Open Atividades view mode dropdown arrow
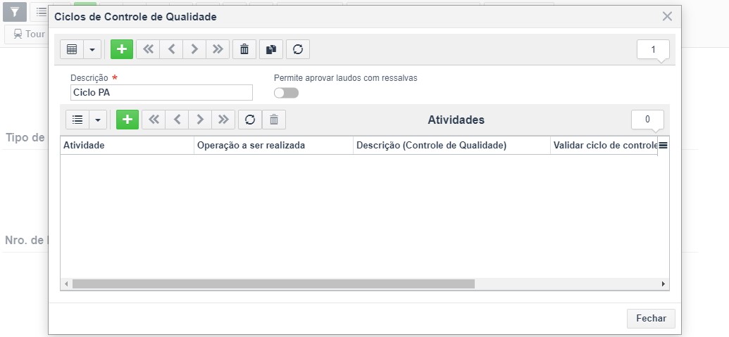The image size is (729, 337). pos(98,120)
